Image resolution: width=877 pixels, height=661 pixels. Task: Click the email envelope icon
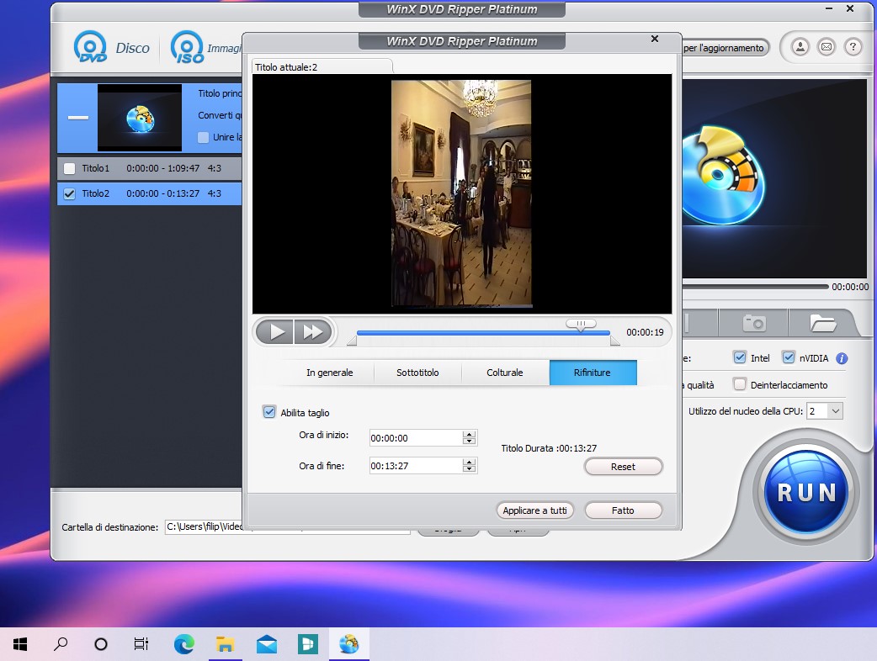click(x=827, y=47)
